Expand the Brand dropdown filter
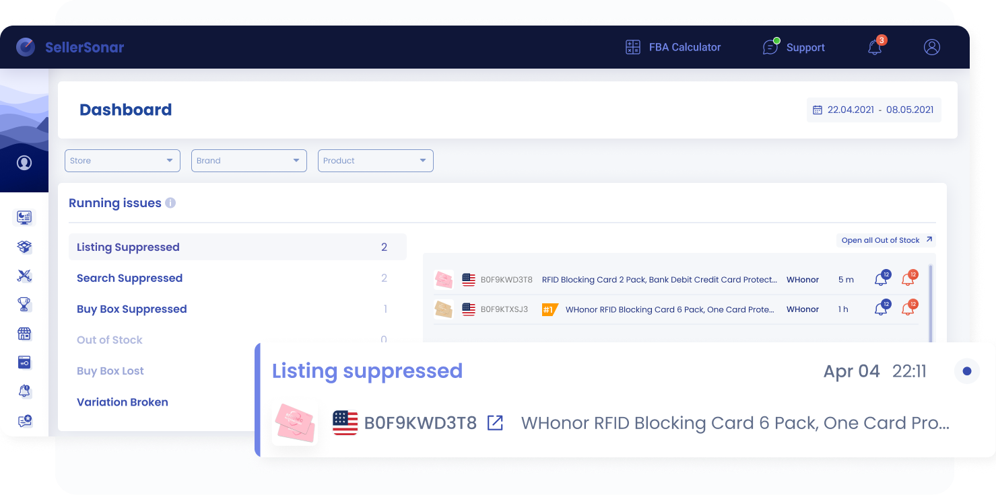This screenshot has width=996, height=495. point(249,161)
